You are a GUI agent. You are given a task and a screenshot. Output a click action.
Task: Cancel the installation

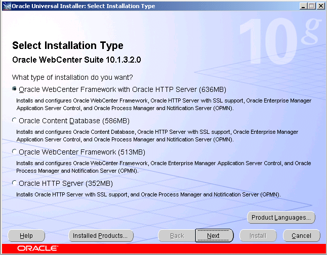[302, 236]
